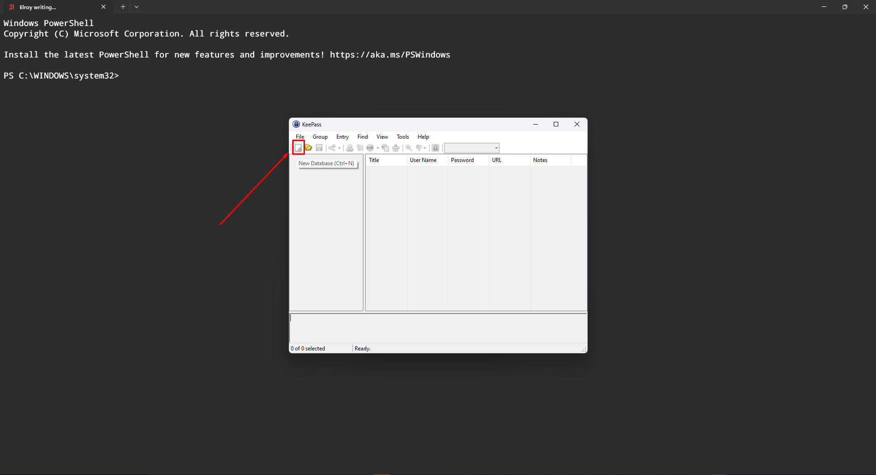The image size is (876, 475).
Task: Click the Save floppy disk icon
Action: tap(319, 148)
